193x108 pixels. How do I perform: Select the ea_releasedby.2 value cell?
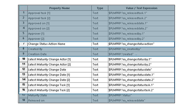pyautogui.click(x=141, y=39)
